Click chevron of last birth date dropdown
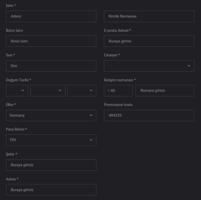Image resolution: width=201 pixels, height=200 pixels. pos(91,90)
